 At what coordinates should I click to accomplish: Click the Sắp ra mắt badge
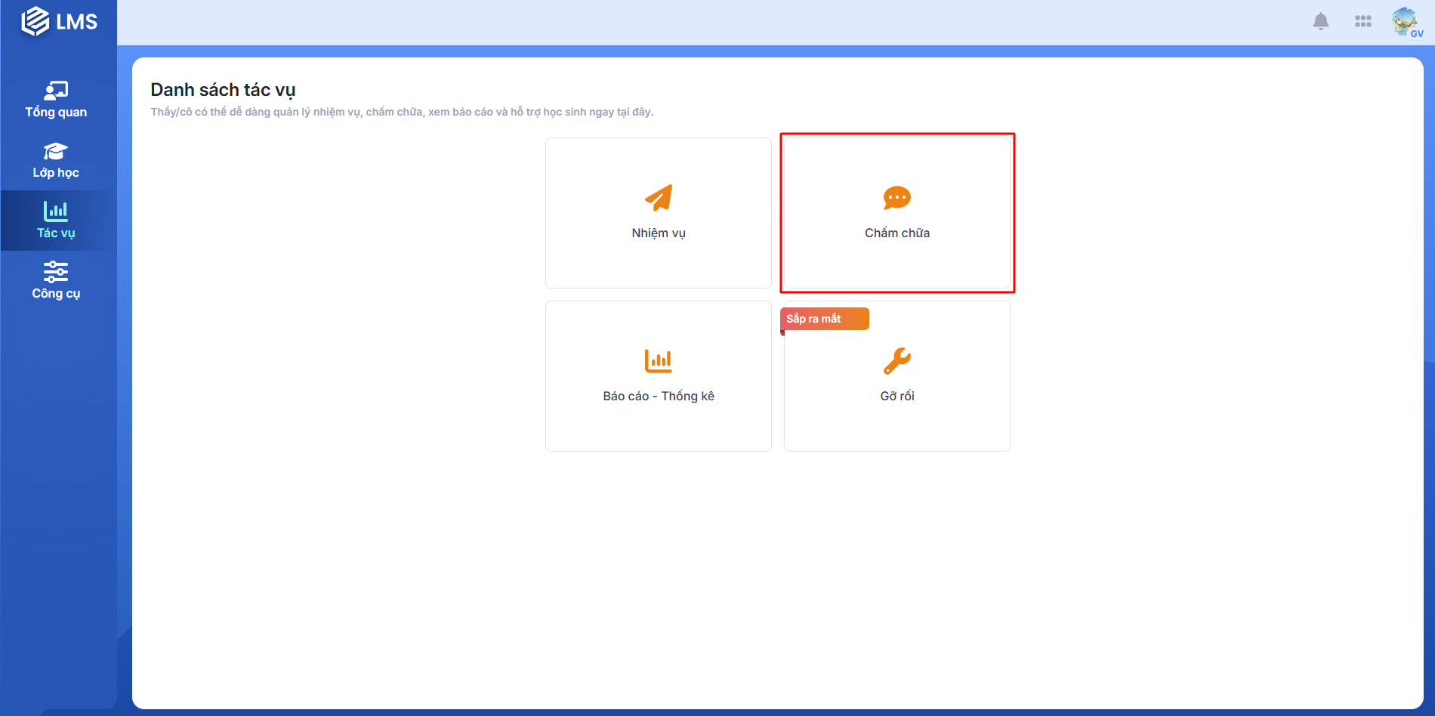coord(824,319)
